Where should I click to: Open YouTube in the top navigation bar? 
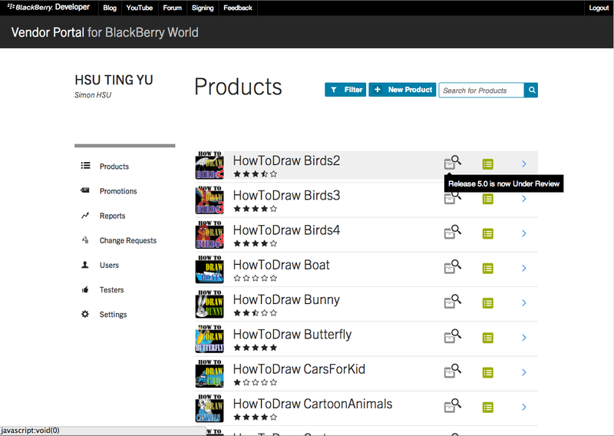tap(140, 8)
